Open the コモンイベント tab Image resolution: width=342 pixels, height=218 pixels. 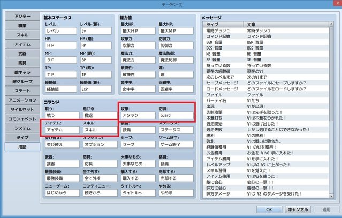tap(22, 119)
